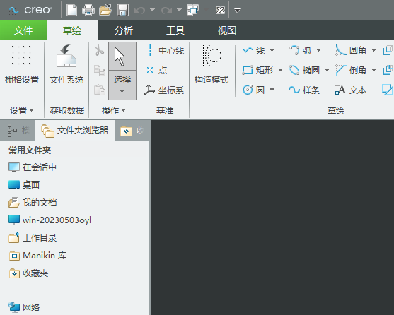
Task: Open the 选择 select dropdown arrow
Action: (x=122, y=91)
